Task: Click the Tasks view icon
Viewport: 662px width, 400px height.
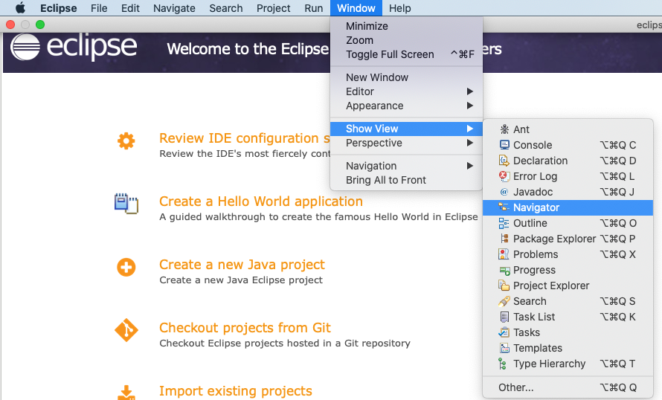Action: [504, 332]
